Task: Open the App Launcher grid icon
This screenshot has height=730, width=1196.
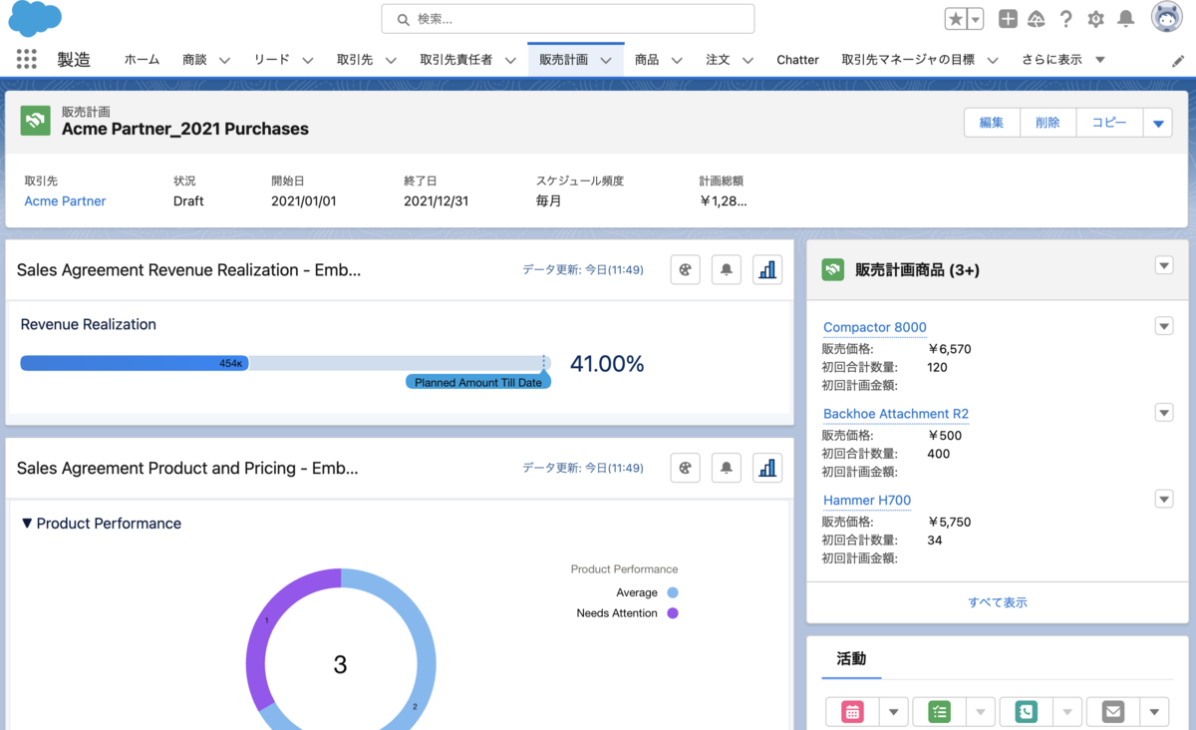Action: (x=25, y=59)
